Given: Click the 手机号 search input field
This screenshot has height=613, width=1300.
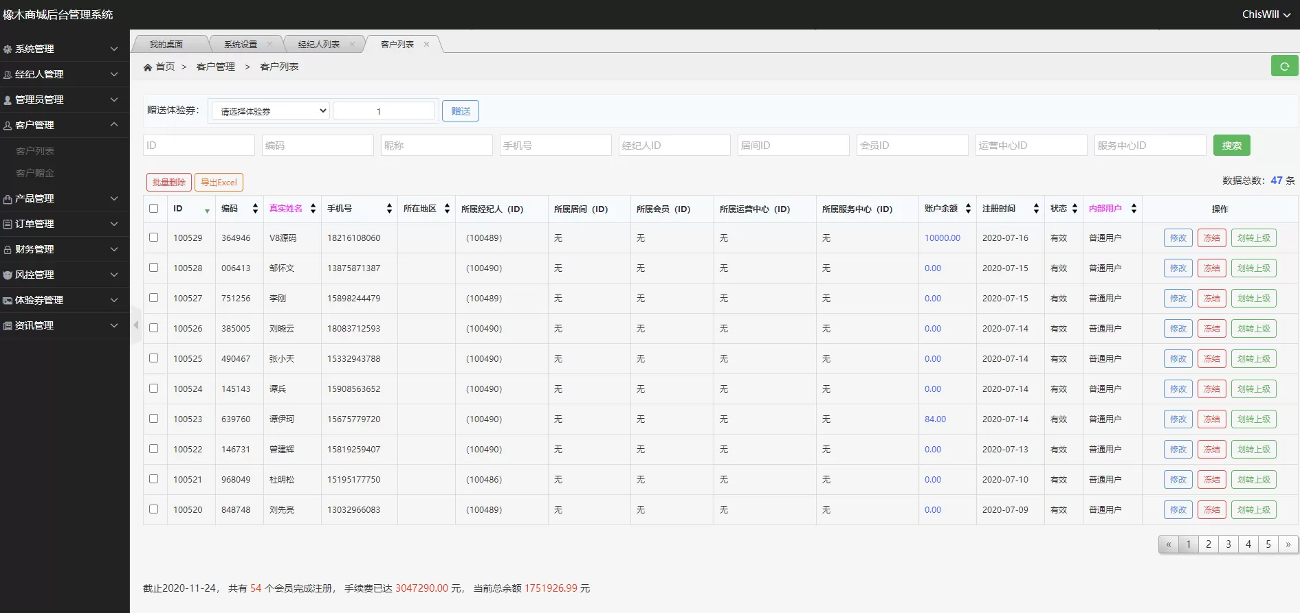Looking at the screenshot, I should [x=555, y=146].
